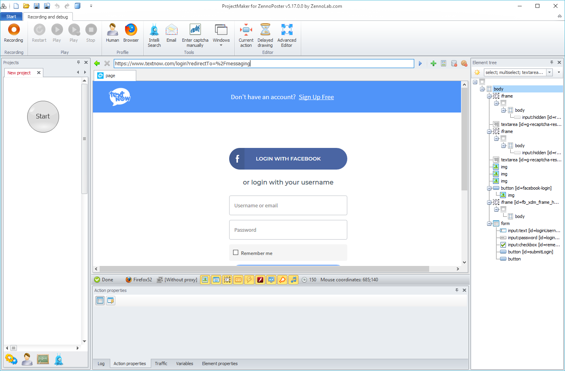Screen dimensions: 565x371
Task: Collapse the form node in Element tree
Action: [489, 223]
